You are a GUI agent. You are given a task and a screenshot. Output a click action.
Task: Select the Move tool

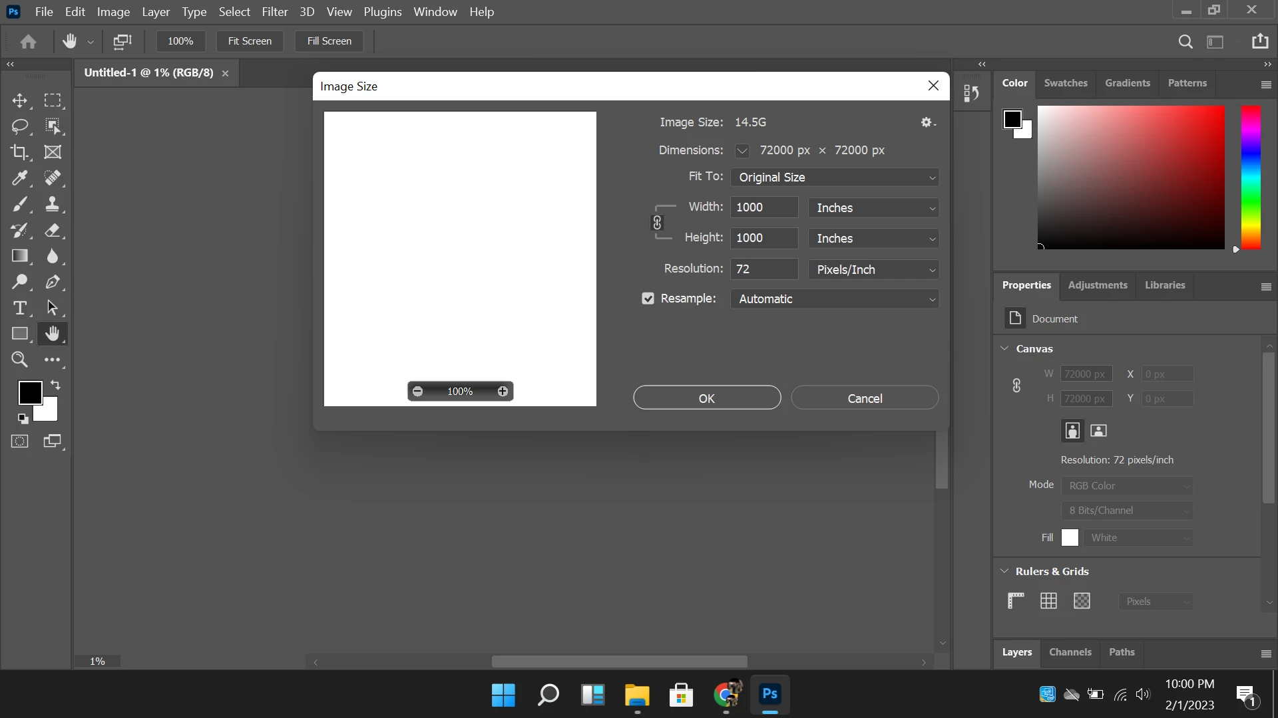click(x=20, y=100)
